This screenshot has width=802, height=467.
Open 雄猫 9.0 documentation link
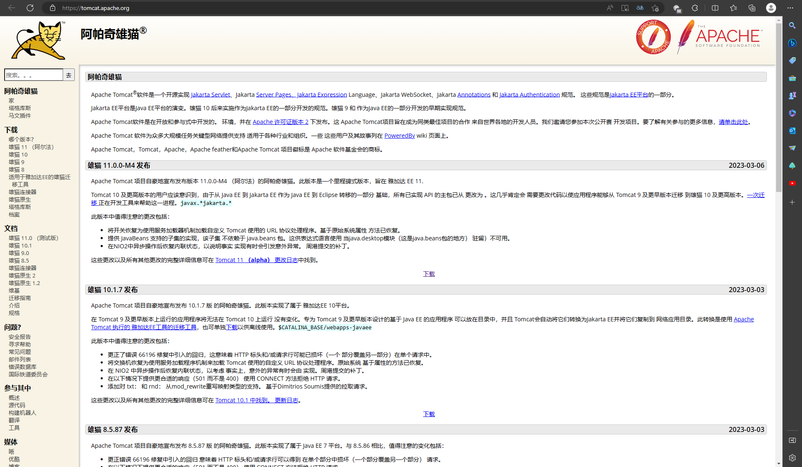pos(19,253)
